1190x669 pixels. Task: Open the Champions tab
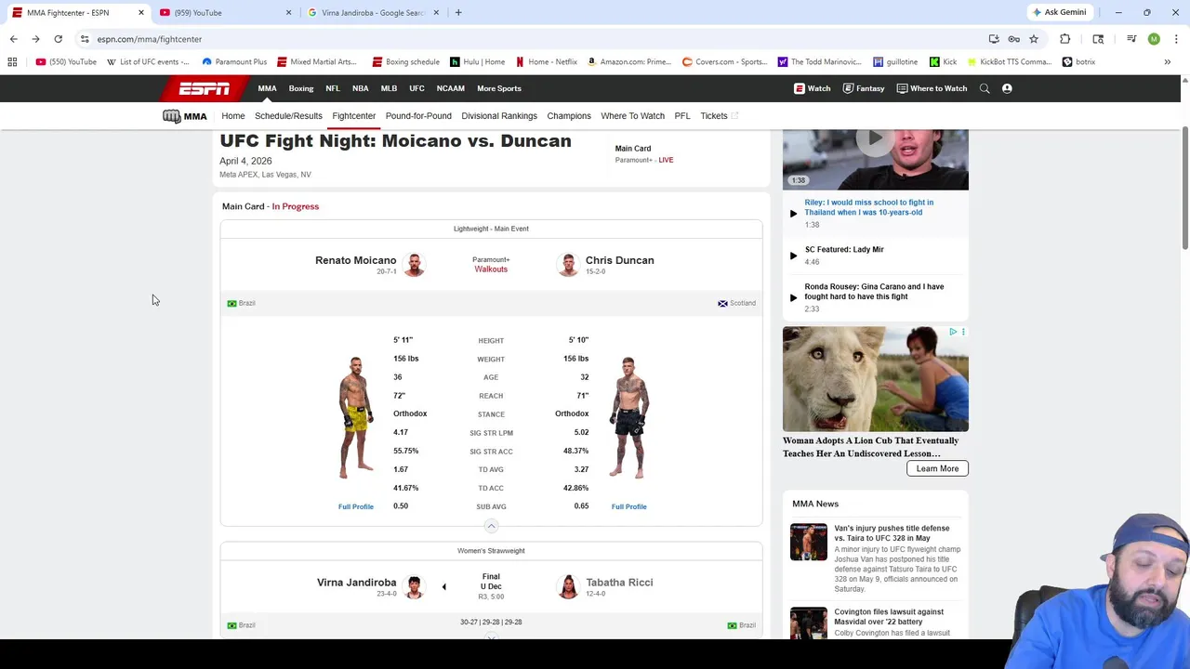coord(569,116)
